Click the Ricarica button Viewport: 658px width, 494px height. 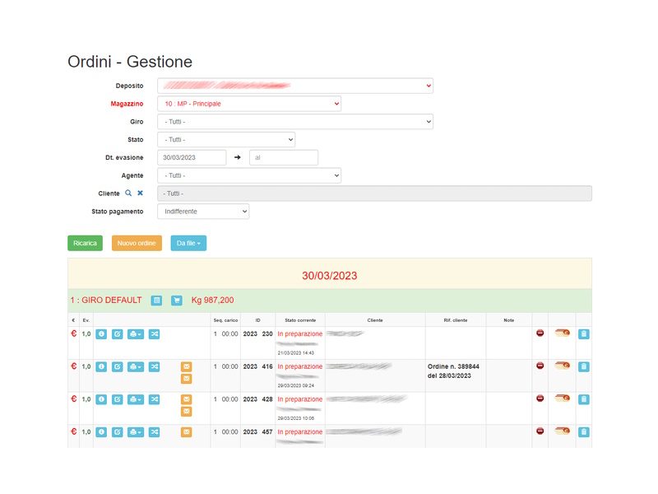(86, 243)
